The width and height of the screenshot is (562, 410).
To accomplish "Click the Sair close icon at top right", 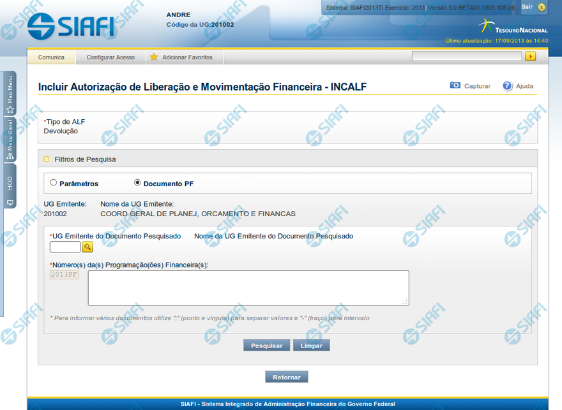I will click(x=542, y=7).
